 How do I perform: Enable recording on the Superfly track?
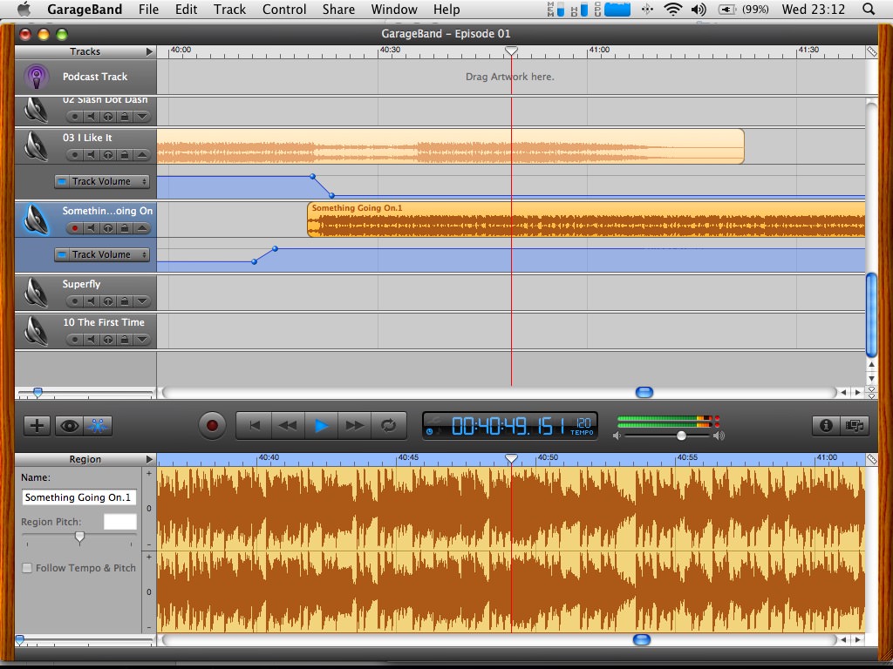click(75, 301)
